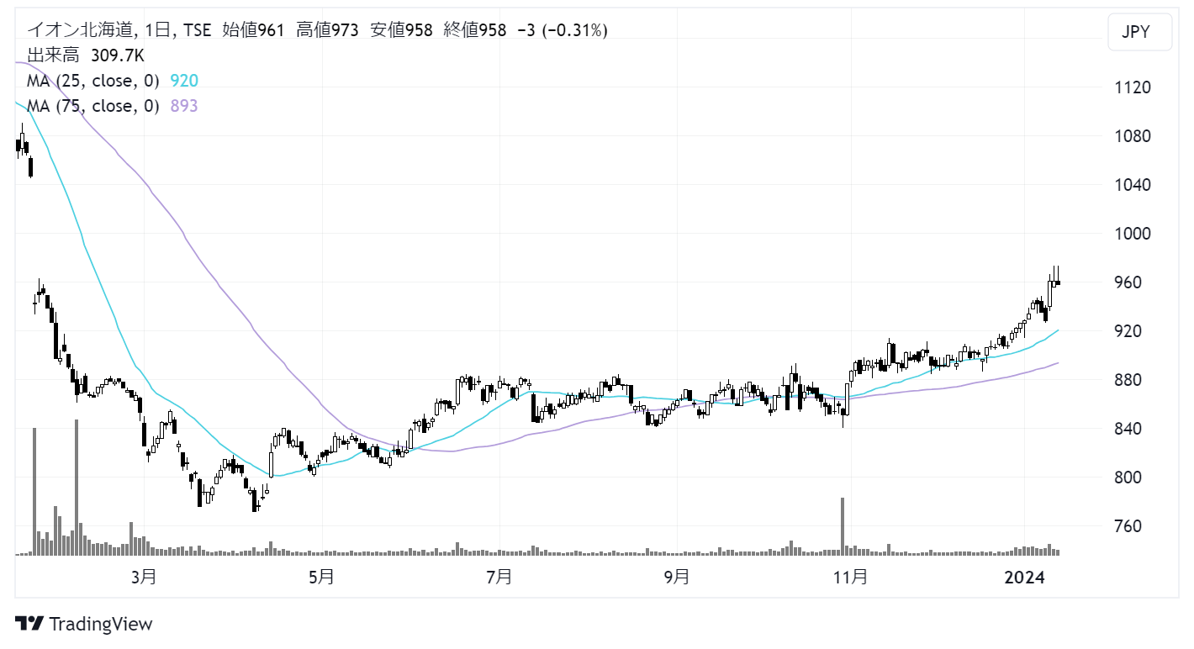This screenshot has height=649, width=1194.
Task: Click the 7月 time axis label
Action: (x=499, y=578)
